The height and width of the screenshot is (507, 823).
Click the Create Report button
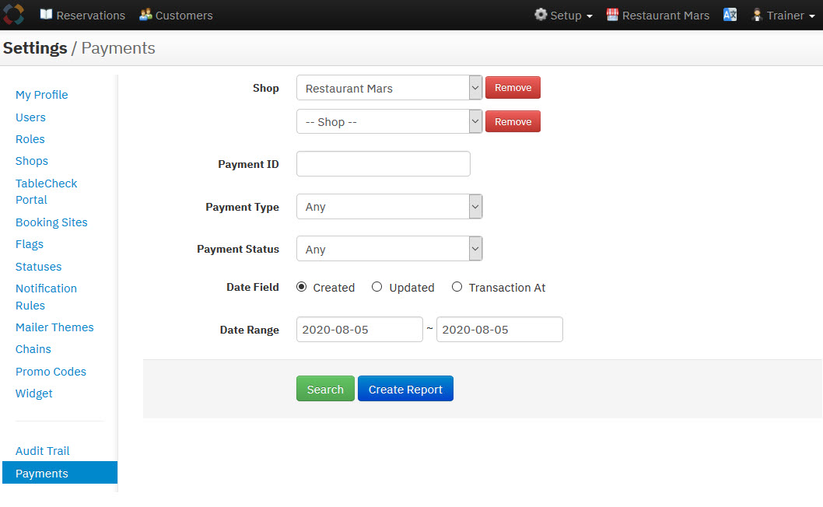[x=406, y=389]
